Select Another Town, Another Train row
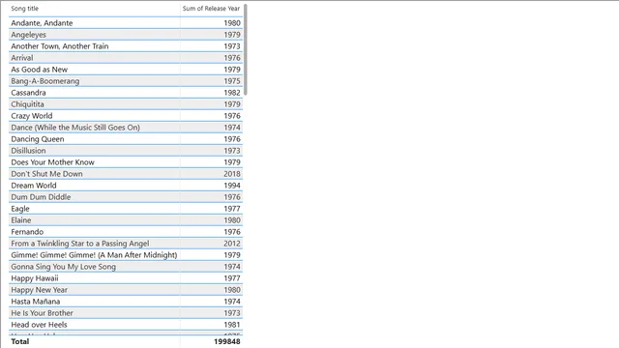 [x=126, y=46]
